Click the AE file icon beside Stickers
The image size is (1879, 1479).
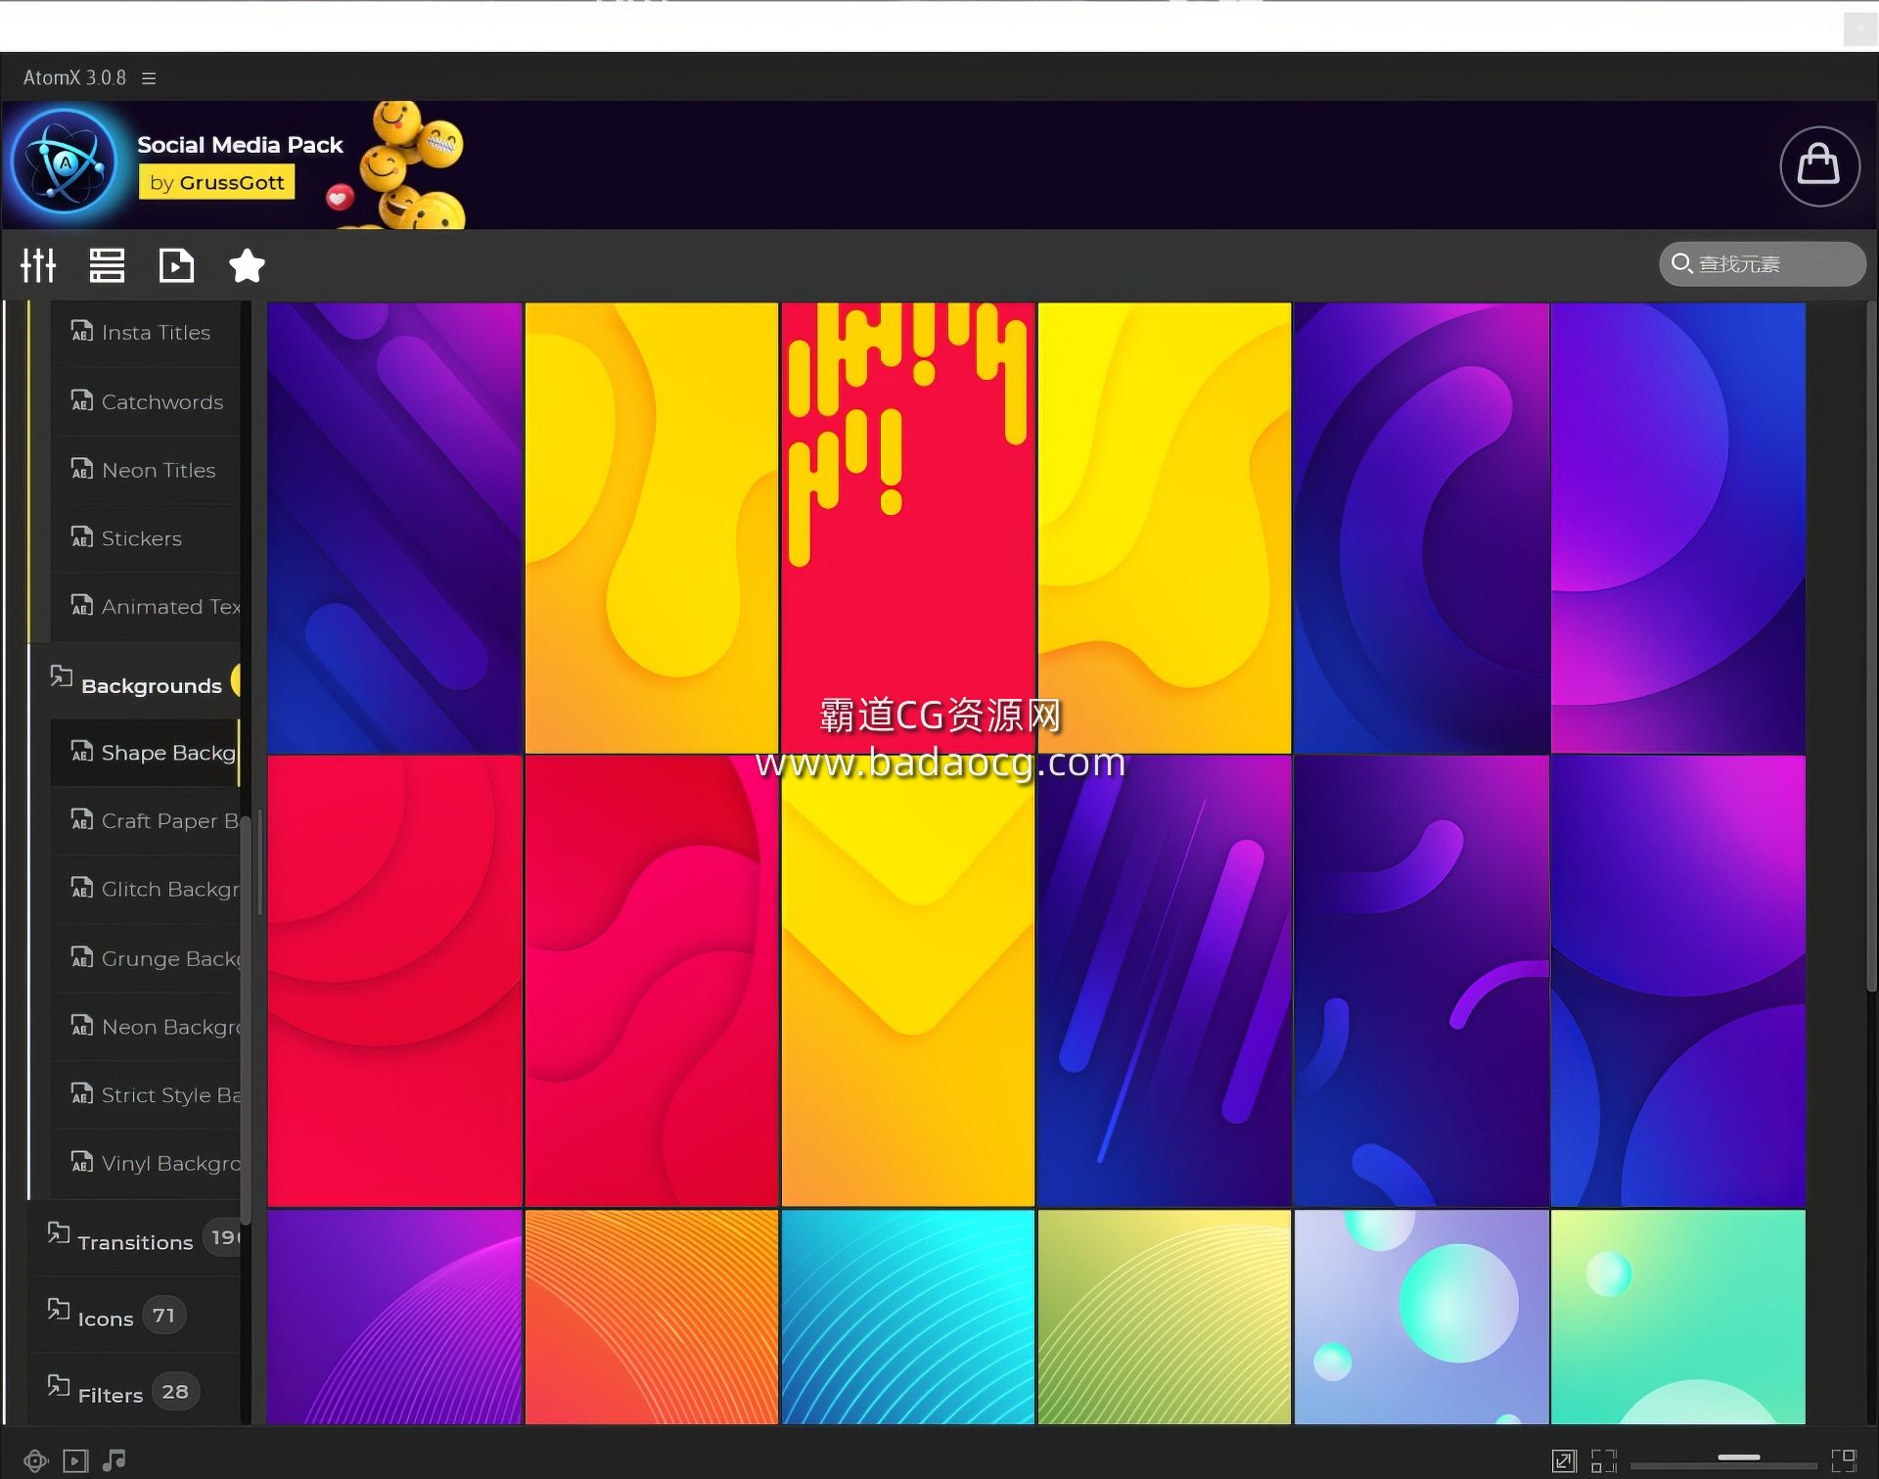(82, 536)
